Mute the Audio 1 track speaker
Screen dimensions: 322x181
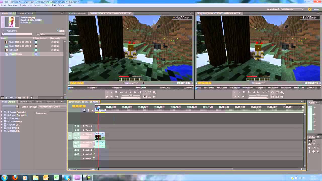click(x=75, y=143)
